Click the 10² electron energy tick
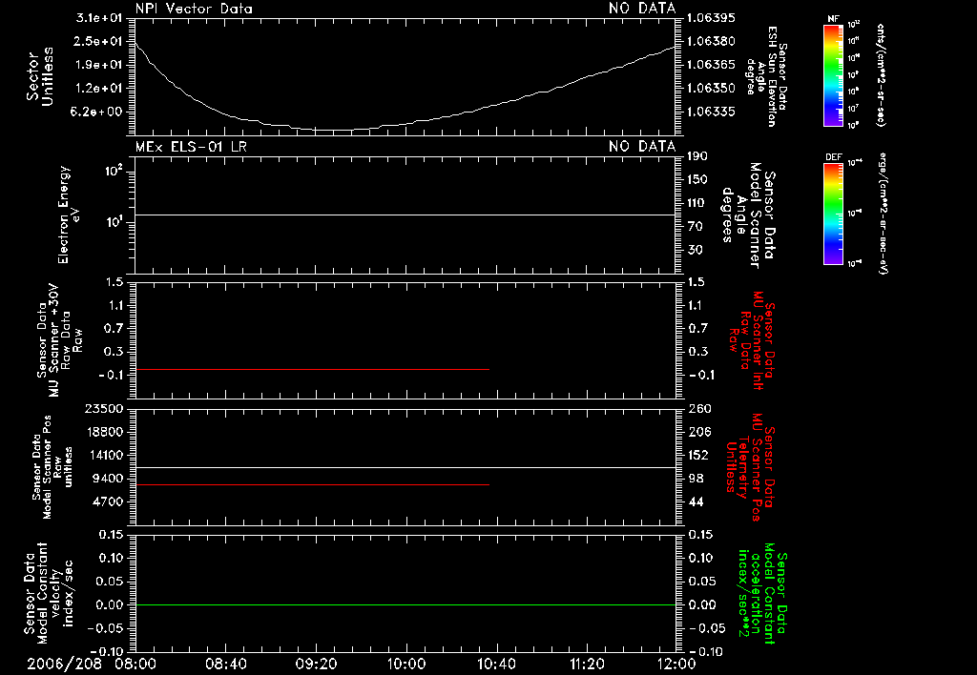Image resolution: width=977 pixels, height=675 pixels. pyautogui.click(x=114, y=170)
